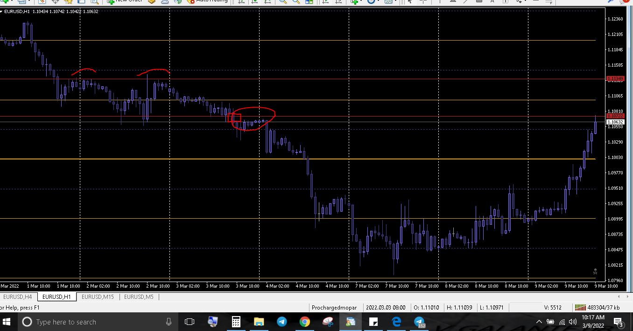Click the New Order toolbar button

124,1
